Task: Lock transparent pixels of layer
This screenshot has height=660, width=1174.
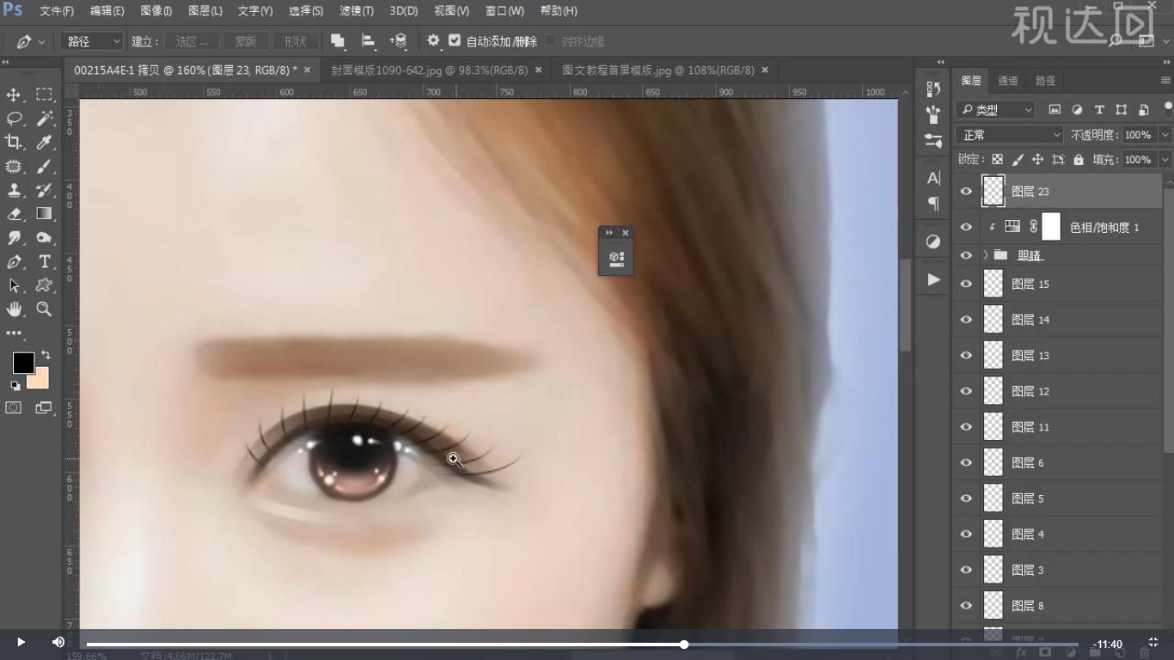Action: pyautogui.click(x=997, y=160)
